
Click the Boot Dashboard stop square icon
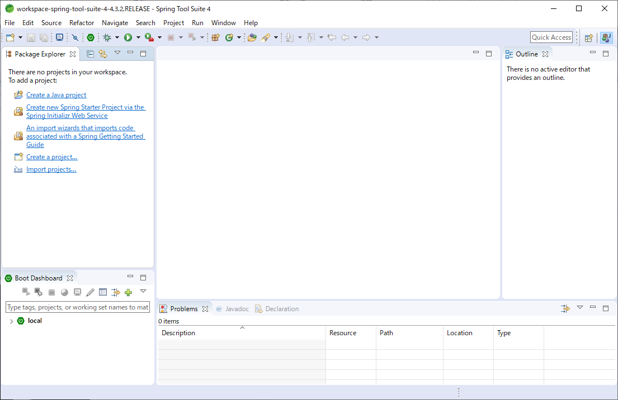tap(51, 292)
